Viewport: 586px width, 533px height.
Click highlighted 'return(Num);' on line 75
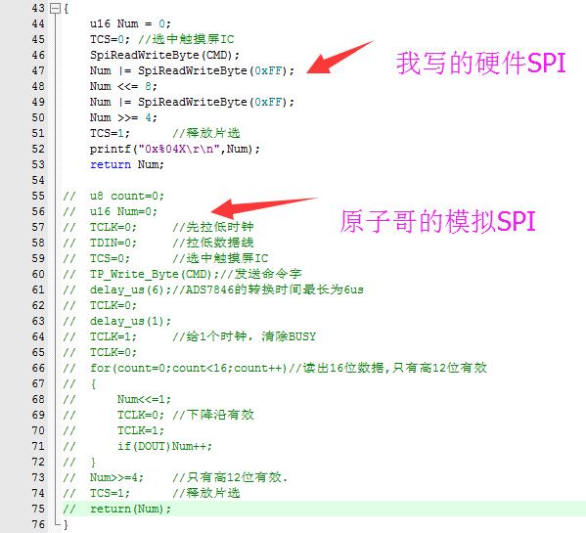130,510
